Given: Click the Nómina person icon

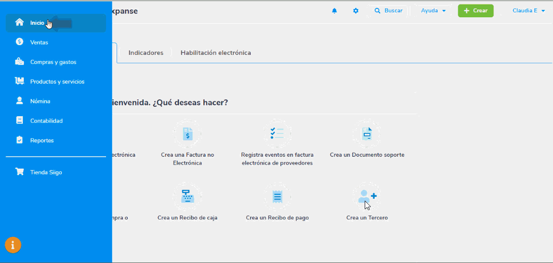Looking at the screenshot, I should (x=19, y=101).
